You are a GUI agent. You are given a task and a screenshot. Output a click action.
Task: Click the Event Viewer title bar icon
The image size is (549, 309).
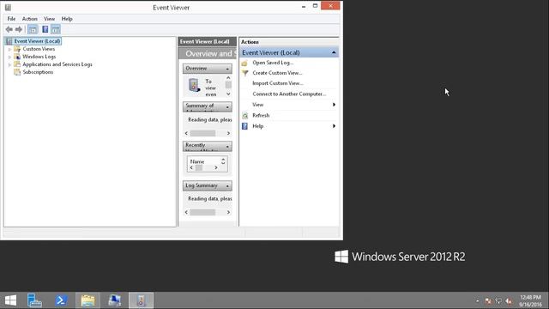(8, 8)
